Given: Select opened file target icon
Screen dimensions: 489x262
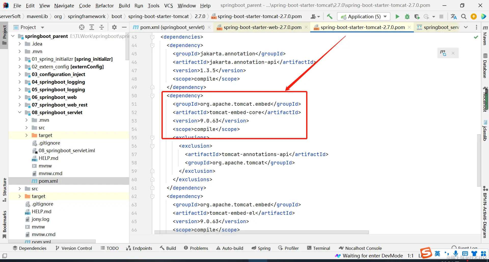Looking at the screenshot, I should tap(82, 27).
